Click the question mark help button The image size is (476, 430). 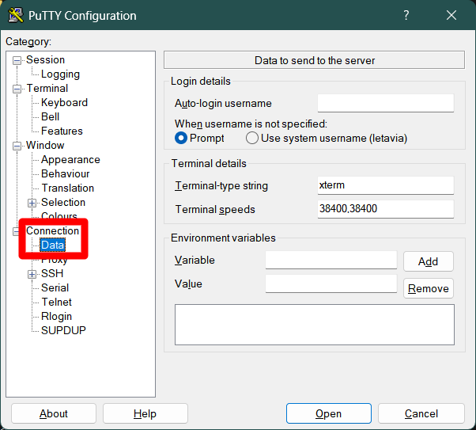point(406,15)
